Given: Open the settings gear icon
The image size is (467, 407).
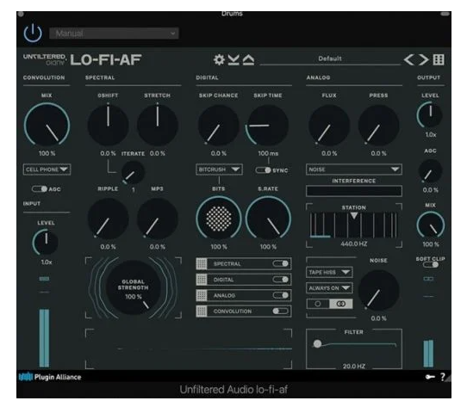Looking at the screenshot, I should point(219,59).
